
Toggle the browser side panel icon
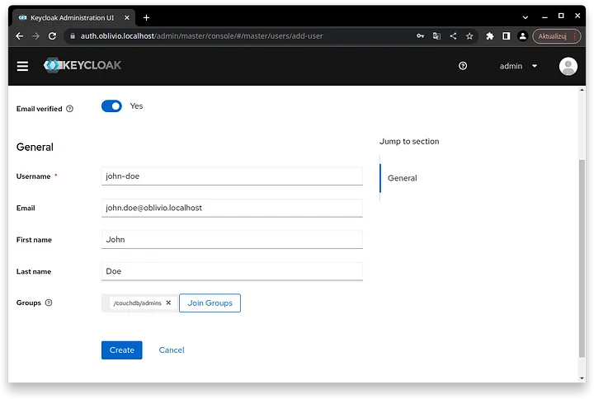[506, 36]
